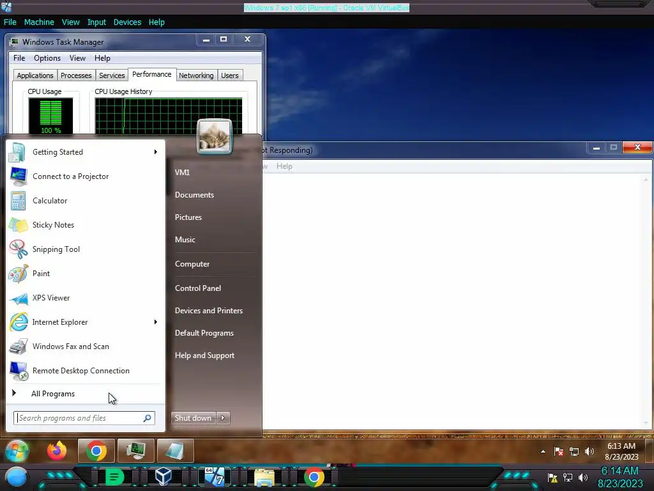This screenshot has height=491, width=654.
Task: Switch to Services tab in Task Manager
Action: click(112, 75)
